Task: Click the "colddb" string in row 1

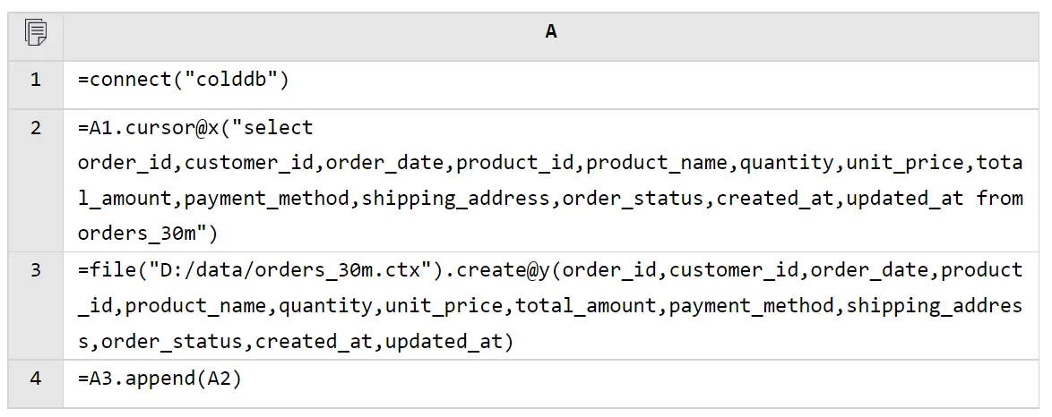Action: click(232, 81)
